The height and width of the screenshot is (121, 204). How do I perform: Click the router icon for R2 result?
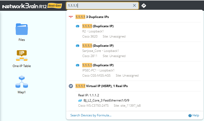click(78, 26)
